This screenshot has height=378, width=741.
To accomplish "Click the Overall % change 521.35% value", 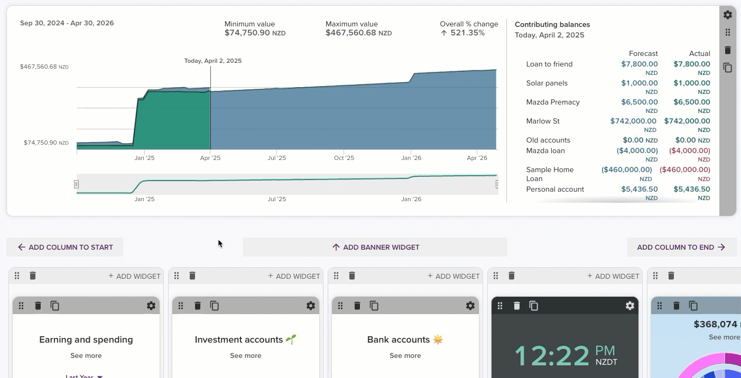I will (462, 33).
